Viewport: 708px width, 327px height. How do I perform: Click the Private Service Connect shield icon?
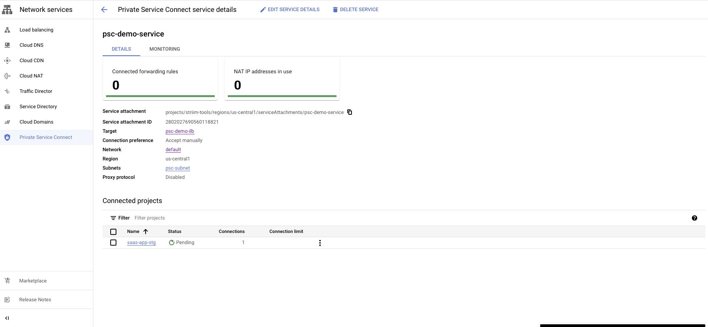(x=7, y=137)
